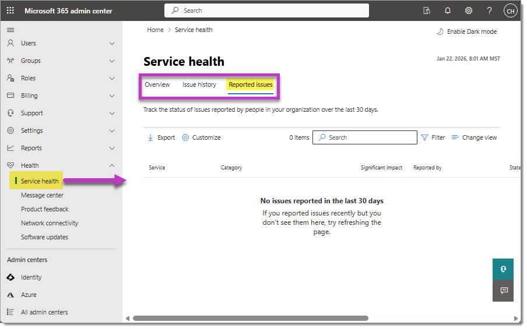This screenshot has width=527, height=329.
Task: Open the document icon in top bar
Action: tap(427, 10)
